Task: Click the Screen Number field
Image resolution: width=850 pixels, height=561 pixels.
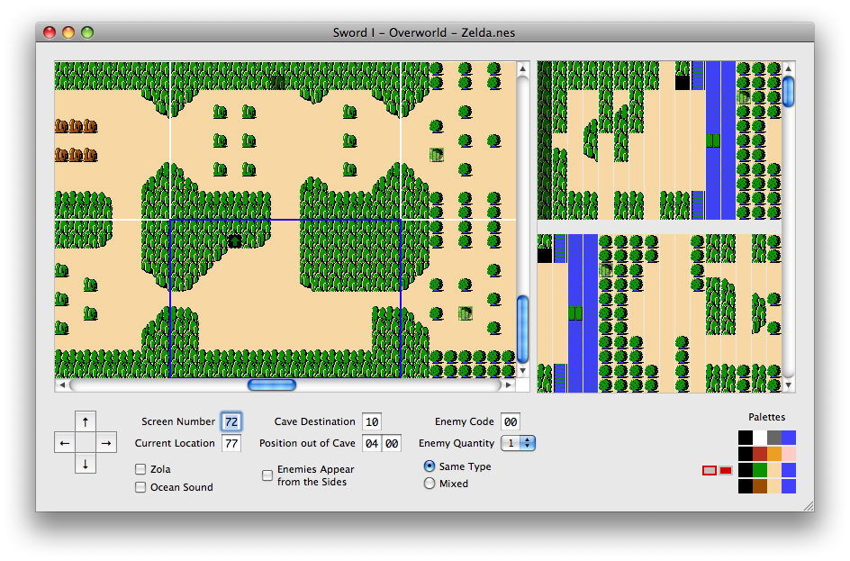Action: [x=231, y=421]
